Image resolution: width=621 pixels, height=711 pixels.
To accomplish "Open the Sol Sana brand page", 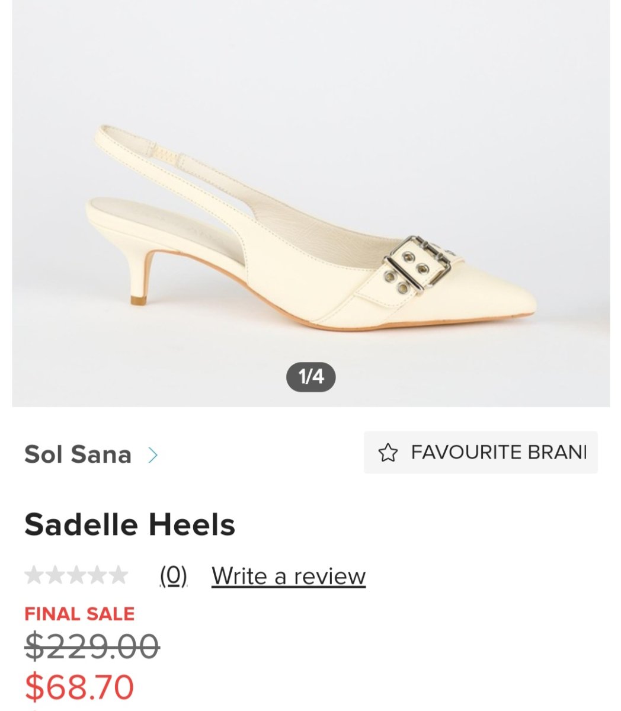I will coord(78,455).
